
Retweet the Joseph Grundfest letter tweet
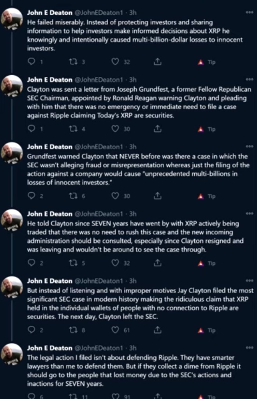[x=72, y=129]
